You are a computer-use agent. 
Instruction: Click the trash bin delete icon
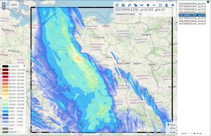167,5
